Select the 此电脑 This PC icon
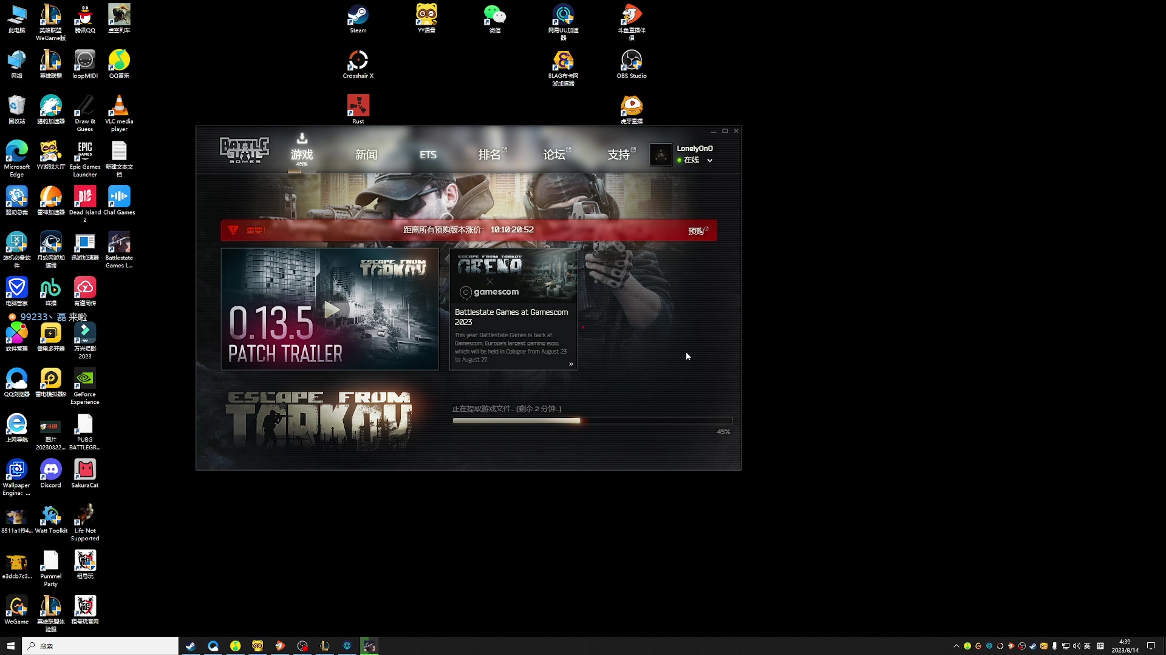This screenshot has height=655, width=1166. coord(17,19)
